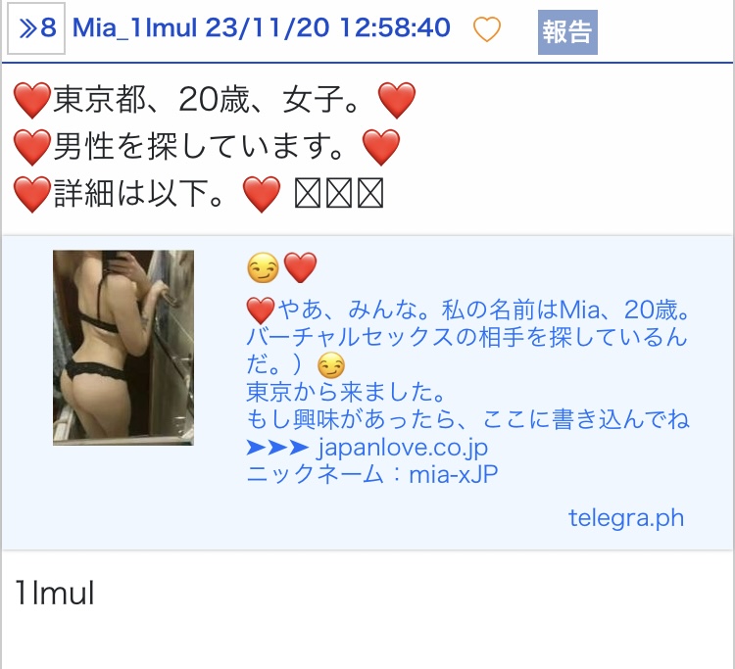Click the outlined heart like icon
The height and width of the screenshot is (669, 735).
coord(486,29)
